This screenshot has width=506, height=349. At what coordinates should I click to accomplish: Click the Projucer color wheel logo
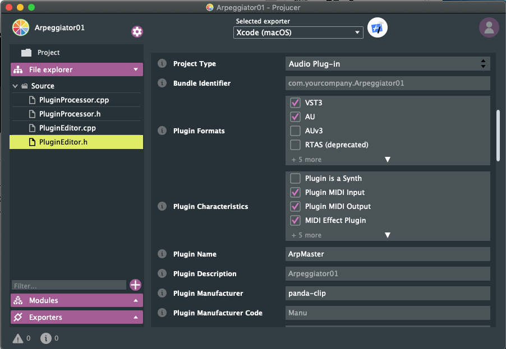tap(21, 27)
